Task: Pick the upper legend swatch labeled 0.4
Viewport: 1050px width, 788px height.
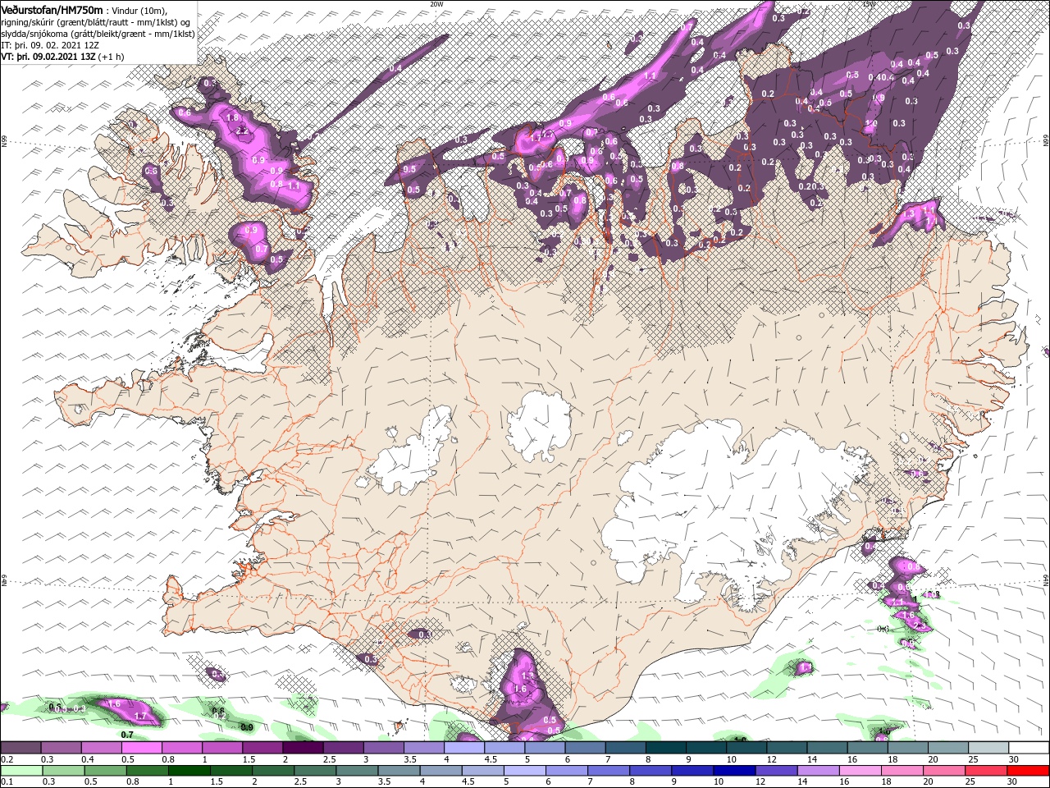Action: click(x=101, y=748)
